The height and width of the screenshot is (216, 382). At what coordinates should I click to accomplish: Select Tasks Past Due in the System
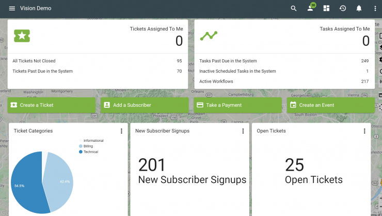pyautogui.click(x=284, y=61)
